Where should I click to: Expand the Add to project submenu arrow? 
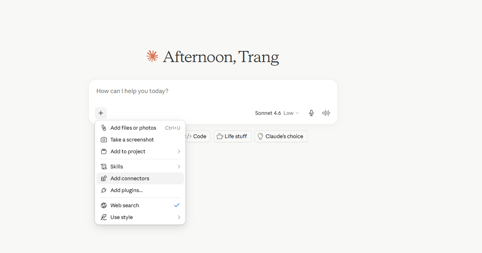pyautogui.click(x=179, y=151)
